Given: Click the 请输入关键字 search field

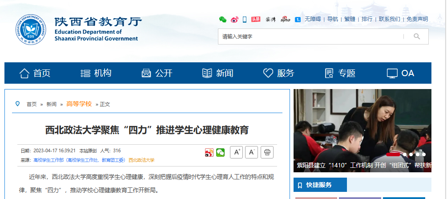Looking at the screenshot, I should pyautogui.click(x=311, y=37).
